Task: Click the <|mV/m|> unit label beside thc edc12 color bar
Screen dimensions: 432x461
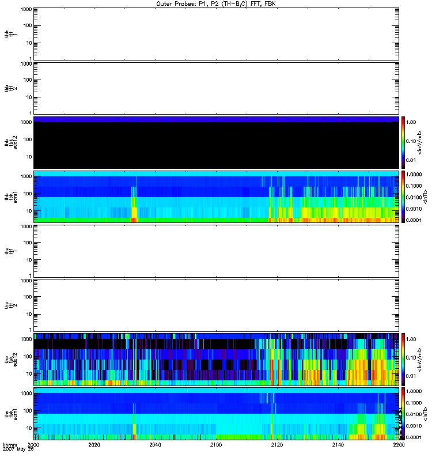Action: coord(420,360)
